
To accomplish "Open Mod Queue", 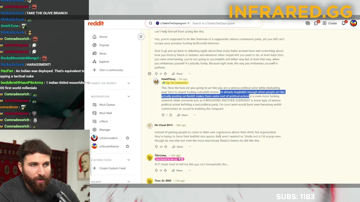I will 107,105.
